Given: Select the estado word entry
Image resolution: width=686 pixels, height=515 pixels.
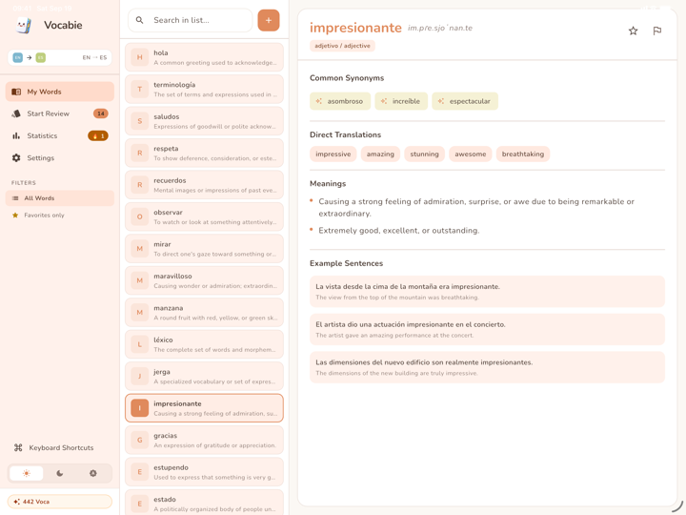Looking at the screenshot, I should (x=204, y=503).
